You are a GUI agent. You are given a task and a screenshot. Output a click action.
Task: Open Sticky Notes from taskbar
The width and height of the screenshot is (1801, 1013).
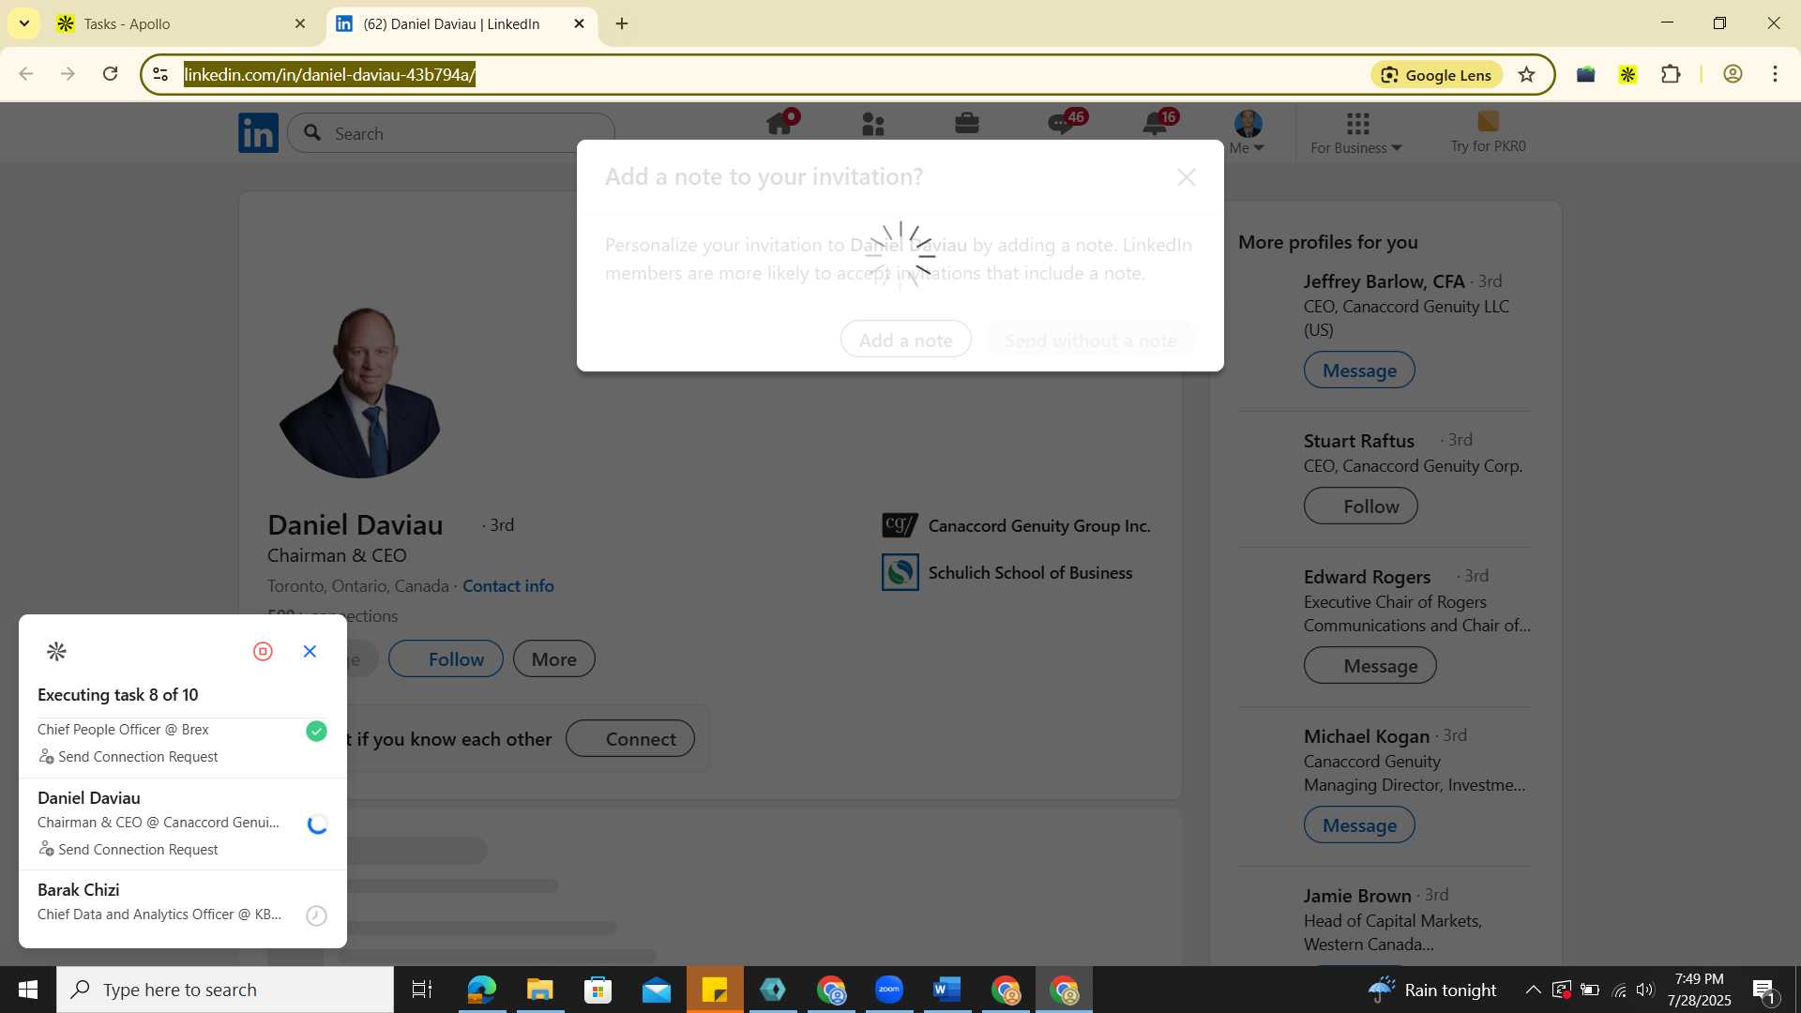715,990
